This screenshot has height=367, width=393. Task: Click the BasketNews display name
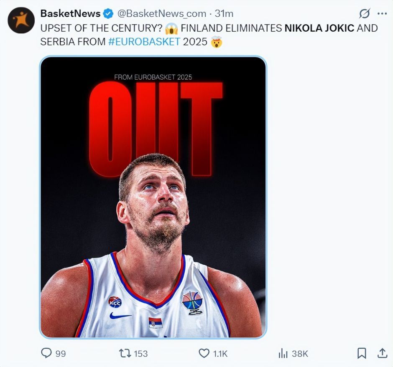[70, 14]
